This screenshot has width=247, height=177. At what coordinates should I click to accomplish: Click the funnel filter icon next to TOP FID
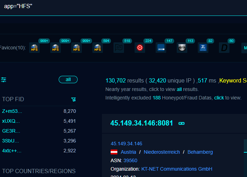(73, 99)
